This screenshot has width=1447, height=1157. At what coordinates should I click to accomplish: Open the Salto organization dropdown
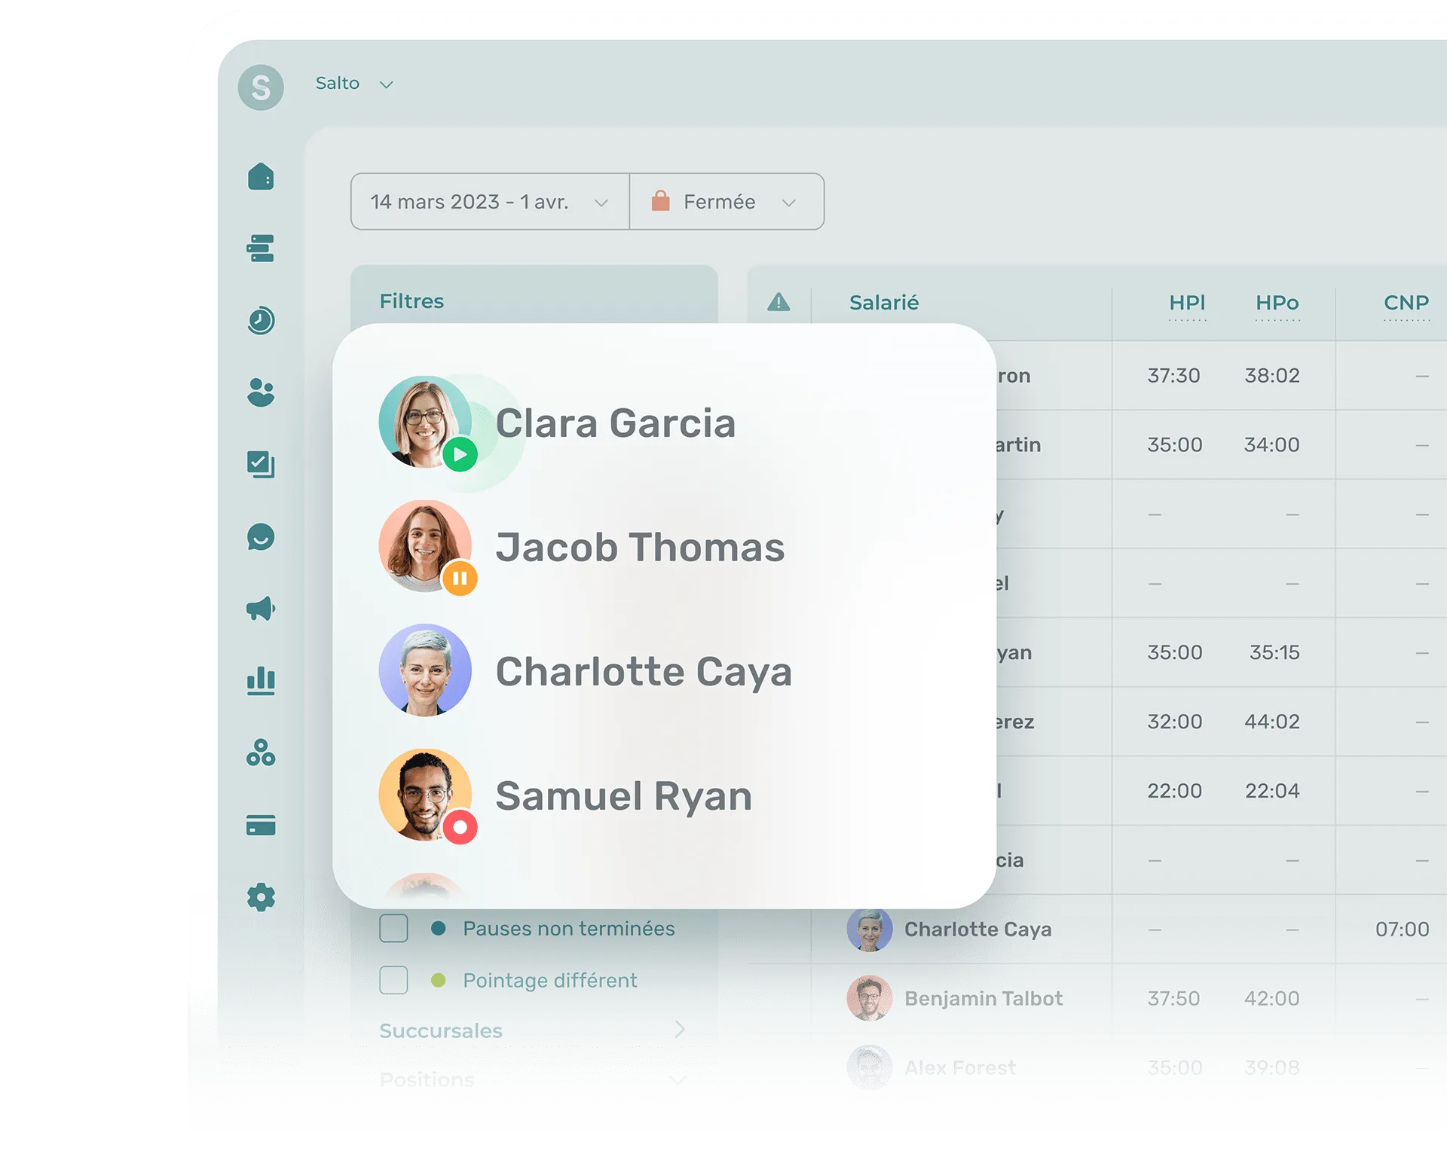tap(354, 84)
